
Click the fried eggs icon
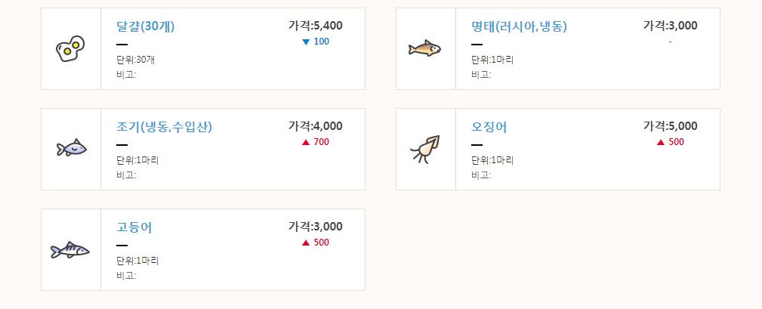pyautogui.click(x=70, y=49)
